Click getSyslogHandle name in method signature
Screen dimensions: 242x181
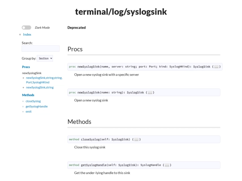pos(94,165)
